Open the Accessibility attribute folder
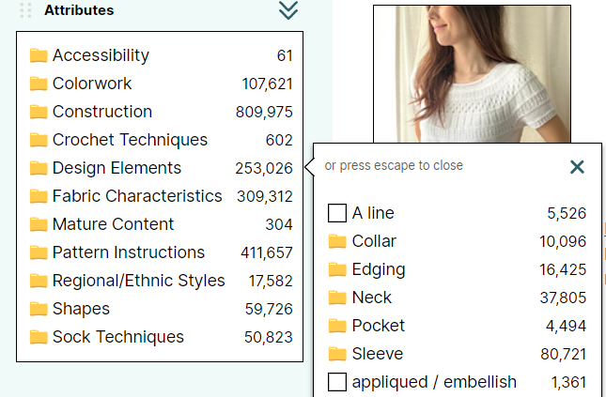Image resolution: width=606 pixels, height=397 pixels. (x=39, y=55)
